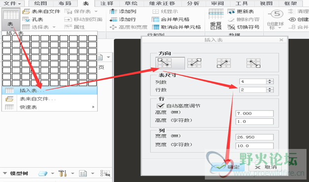This screenshot has height=182, width=309.
Task: Click the 宽度 (mm) input field
Action: 254,137
